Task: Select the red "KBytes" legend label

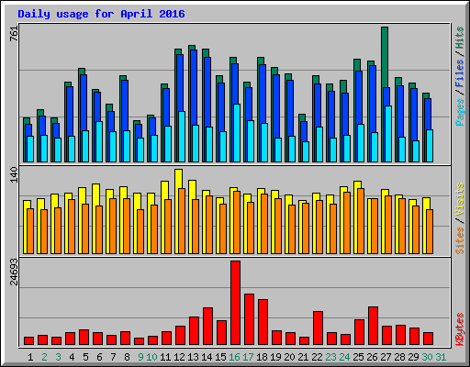Action: tap(460, 329)
